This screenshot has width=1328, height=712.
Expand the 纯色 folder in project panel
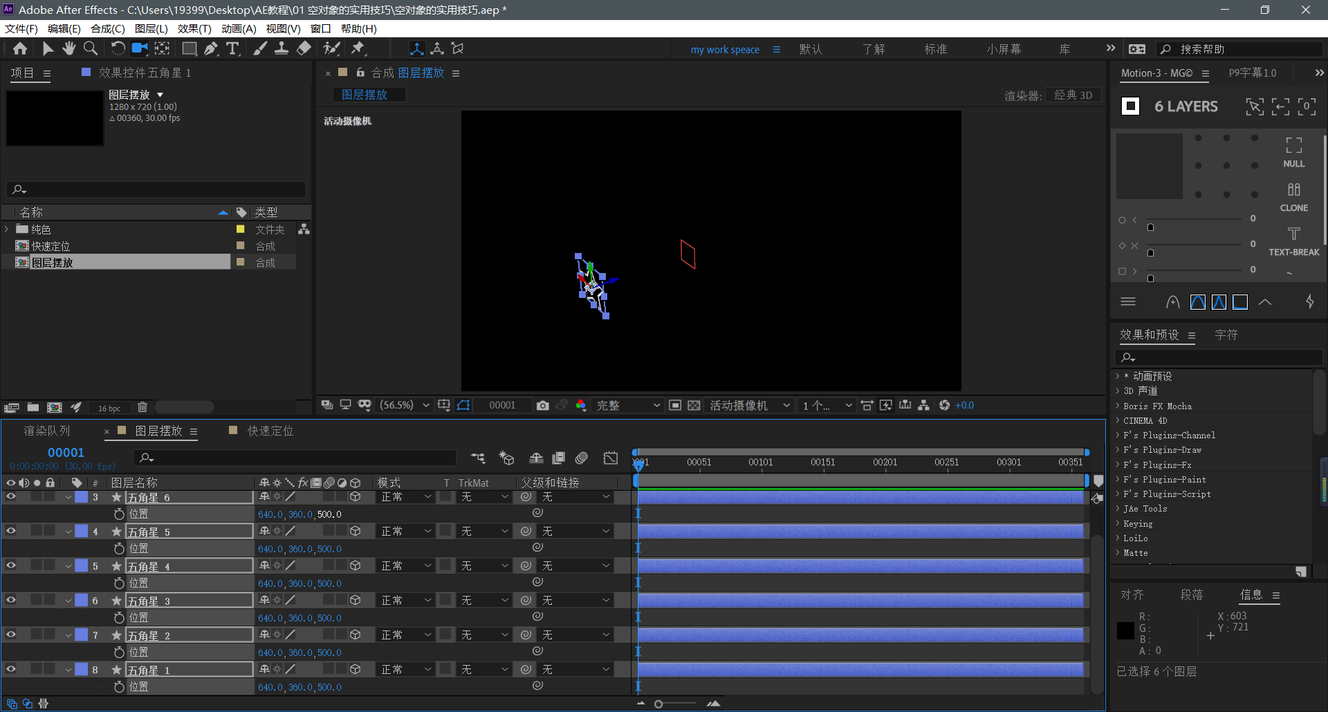point(7,229)
